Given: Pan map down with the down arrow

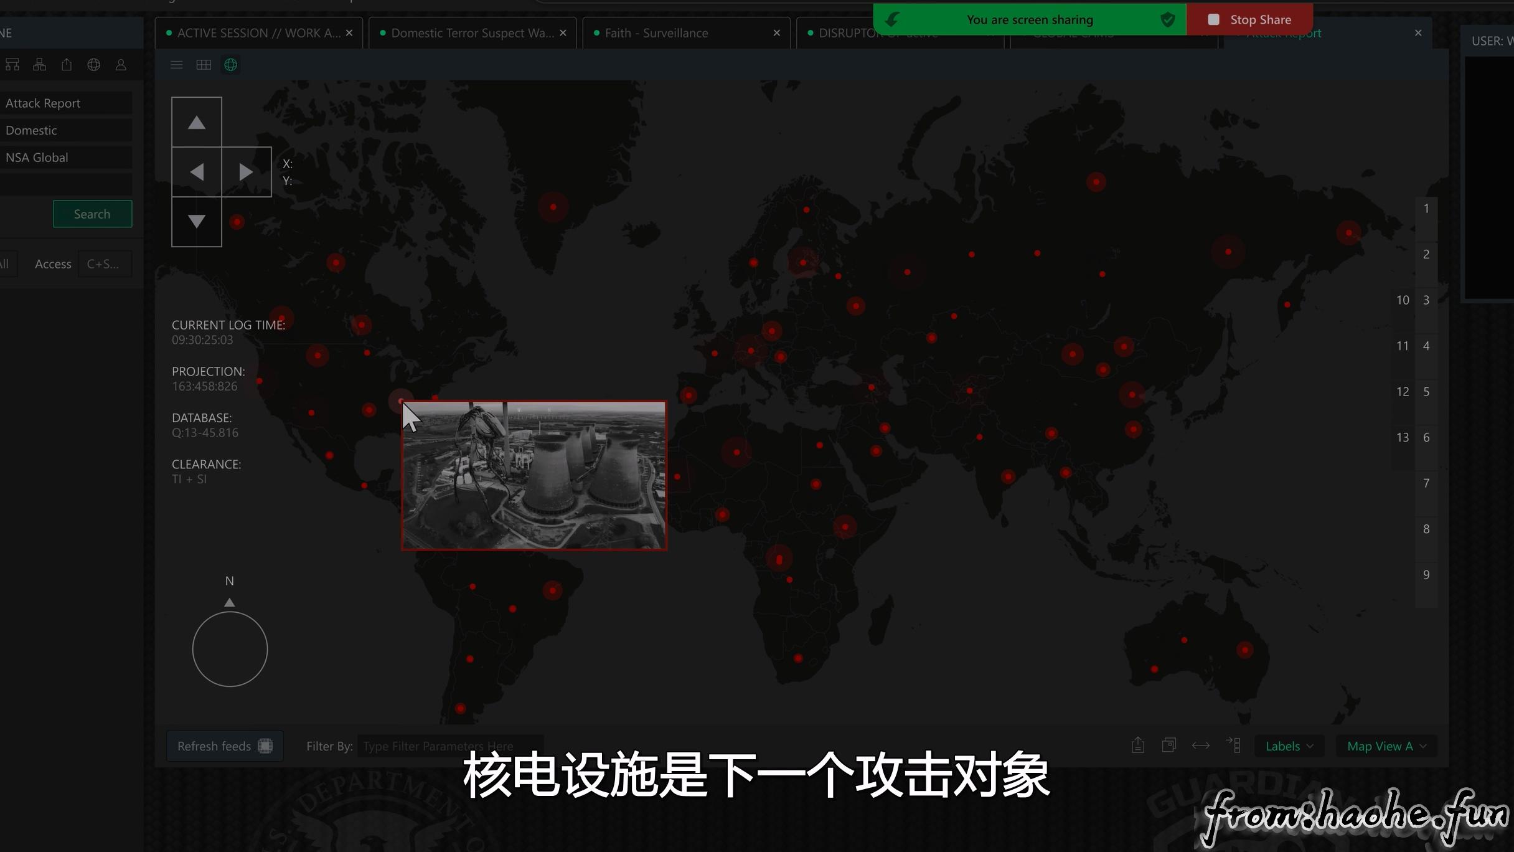Looking at the screenshot, I should [x=197, y=222].
